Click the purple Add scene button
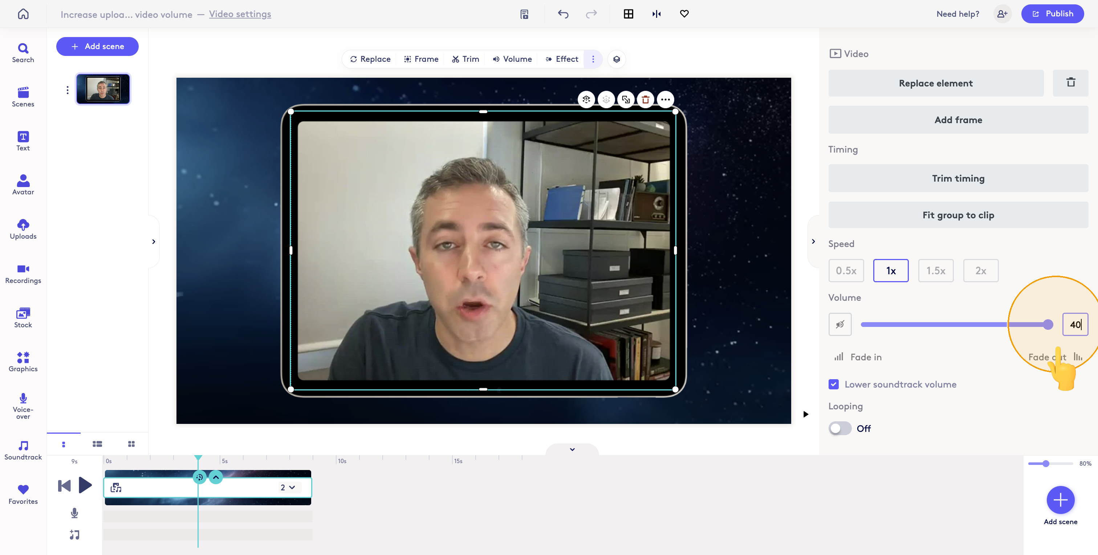 click(x=97, y=46)
